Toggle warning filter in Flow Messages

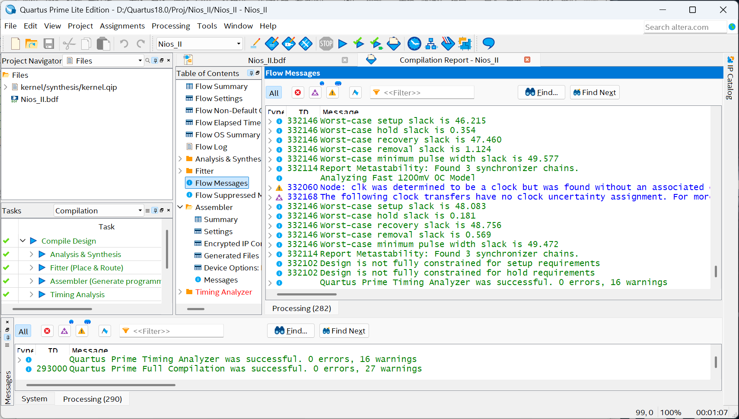pos(332,92)
